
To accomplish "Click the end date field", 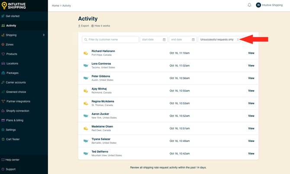I will pos(183,39).
